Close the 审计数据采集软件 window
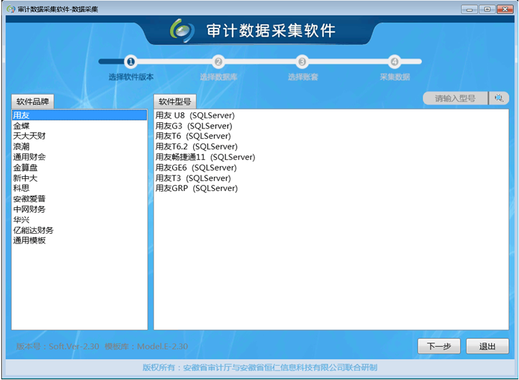Image resolution: width=519 pixels, height=380 pixels. (x=505, y=10)
